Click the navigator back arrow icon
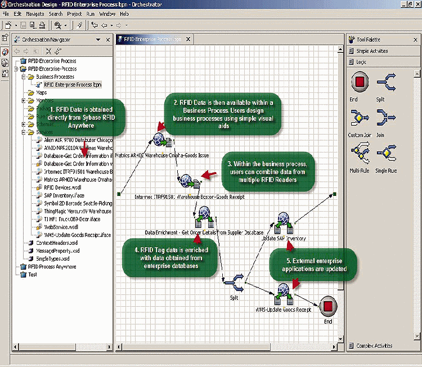 17,51
